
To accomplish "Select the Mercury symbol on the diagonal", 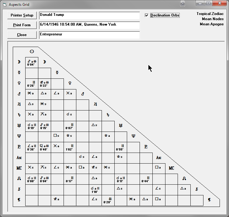I will click(x=57, y=73).
